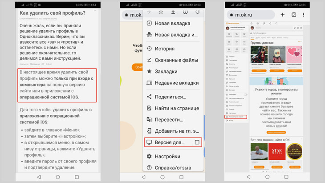325x183 pixels.
Task: Open three-dot browser menu in right phone
Action: [304, 15]
